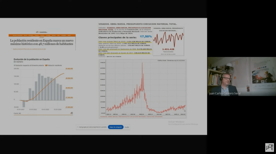276x154 pixels.
Task: Click the logo icon in bottom-right corner
Action: 269,147
